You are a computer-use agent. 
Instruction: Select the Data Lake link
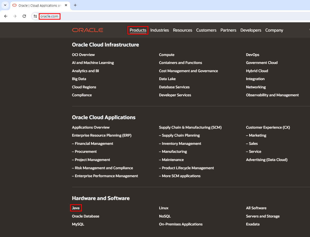coord(167,79)
